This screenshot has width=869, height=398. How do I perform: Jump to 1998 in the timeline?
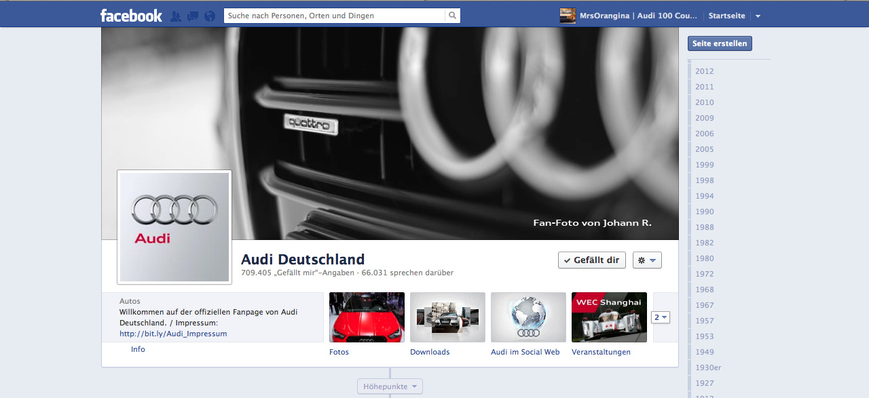704,180
